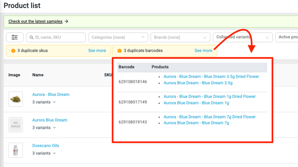
Task: Expand 3 variants under Dosecann Oils
Action: tap(44, 153)
